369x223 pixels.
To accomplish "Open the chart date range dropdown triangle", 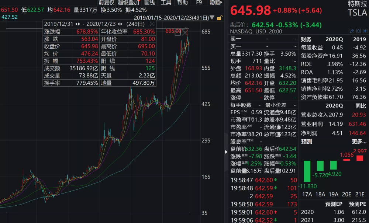I will pyautogui.click(x=212, y=18).
